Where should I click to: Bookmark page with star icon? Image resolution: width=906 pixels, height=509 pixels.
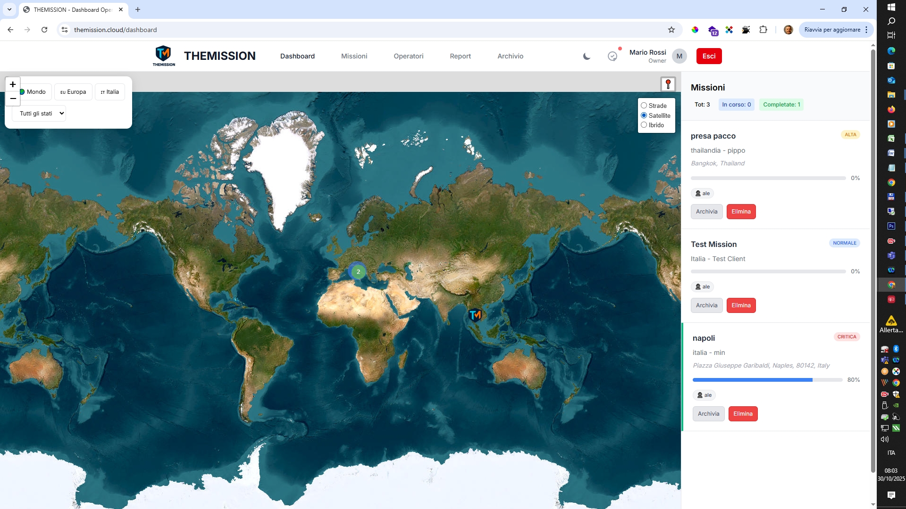click(671, 30)
